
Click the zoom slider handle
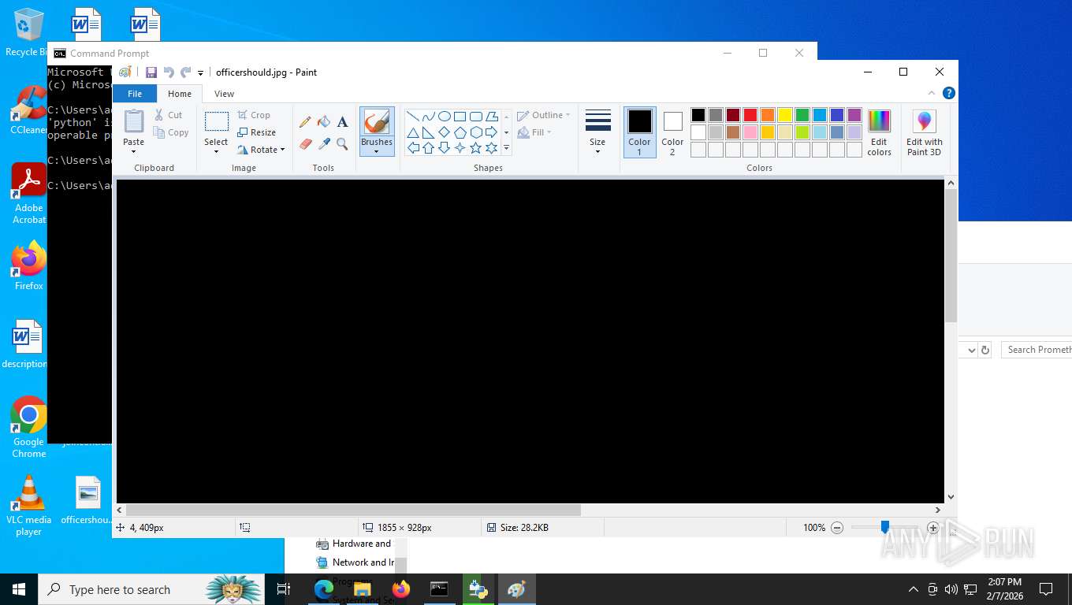tap(885, 527)
